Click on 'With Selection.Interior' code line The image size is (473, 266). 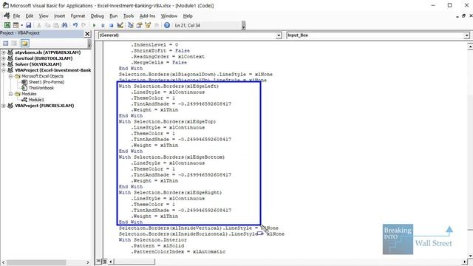pos(153,239)
